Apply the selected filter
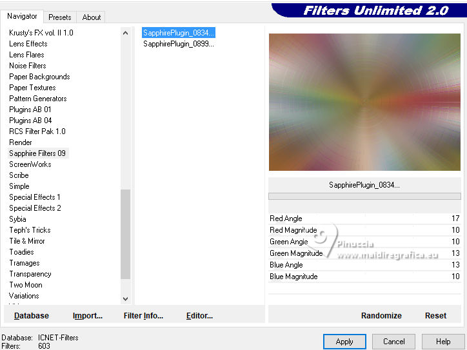 [x=344, y=342]
